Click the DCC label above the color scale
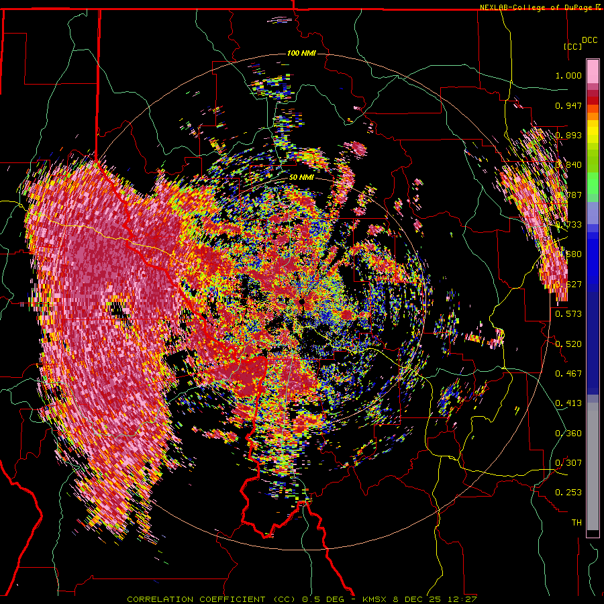 589,40
